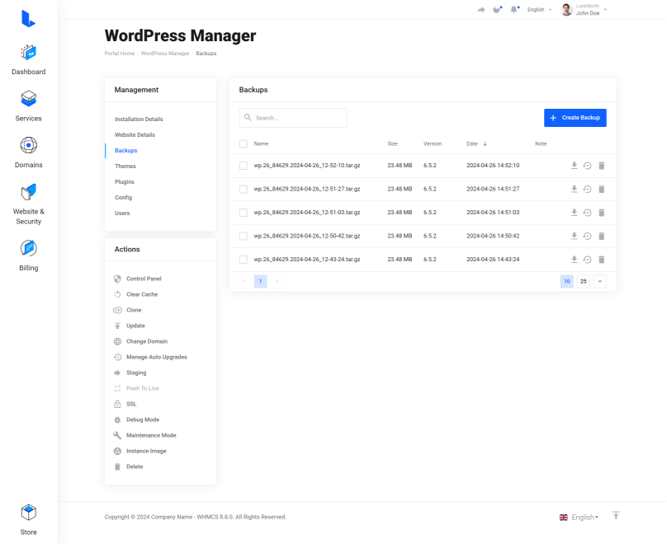Check the 12-50-42 backup row checkbox
The height and width of the screenshot is (544, 667).
click(244, 236)
